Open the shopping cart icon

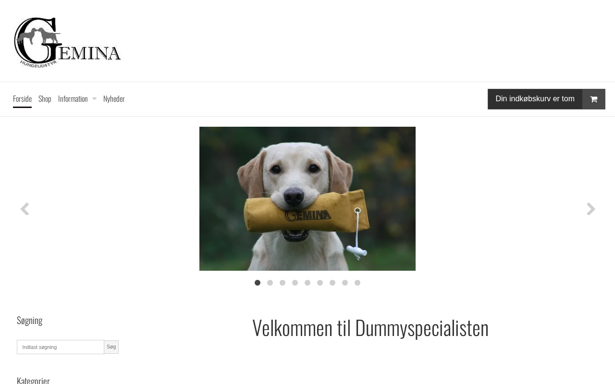[x=594, y=99]
